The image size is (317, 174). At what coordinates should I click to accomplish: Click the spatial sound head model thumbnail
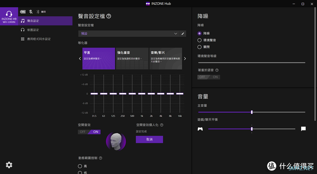116,141
